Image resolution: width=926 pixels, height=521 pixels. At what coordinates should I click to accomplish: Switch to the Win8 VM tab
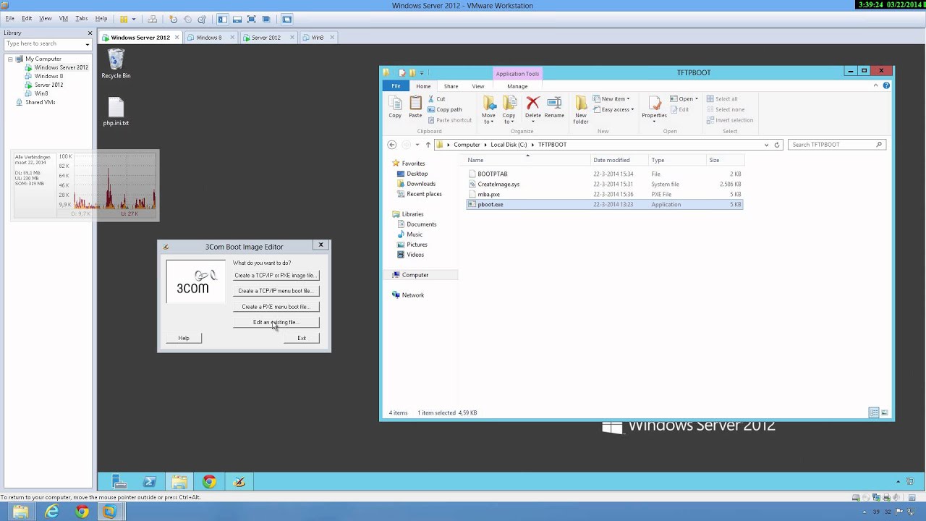[317, 38]
